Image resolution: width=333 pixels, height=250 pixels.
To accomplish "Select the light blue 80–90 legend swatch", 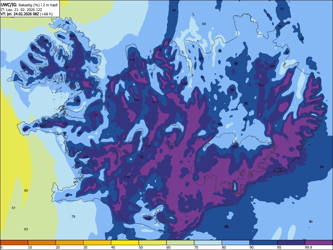I will 236,243.
